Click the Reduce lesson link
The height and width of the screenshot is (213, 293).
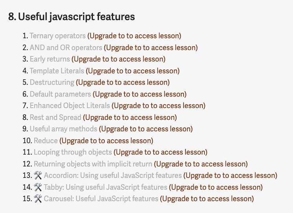pyautogui.click(x=46, y=141)
